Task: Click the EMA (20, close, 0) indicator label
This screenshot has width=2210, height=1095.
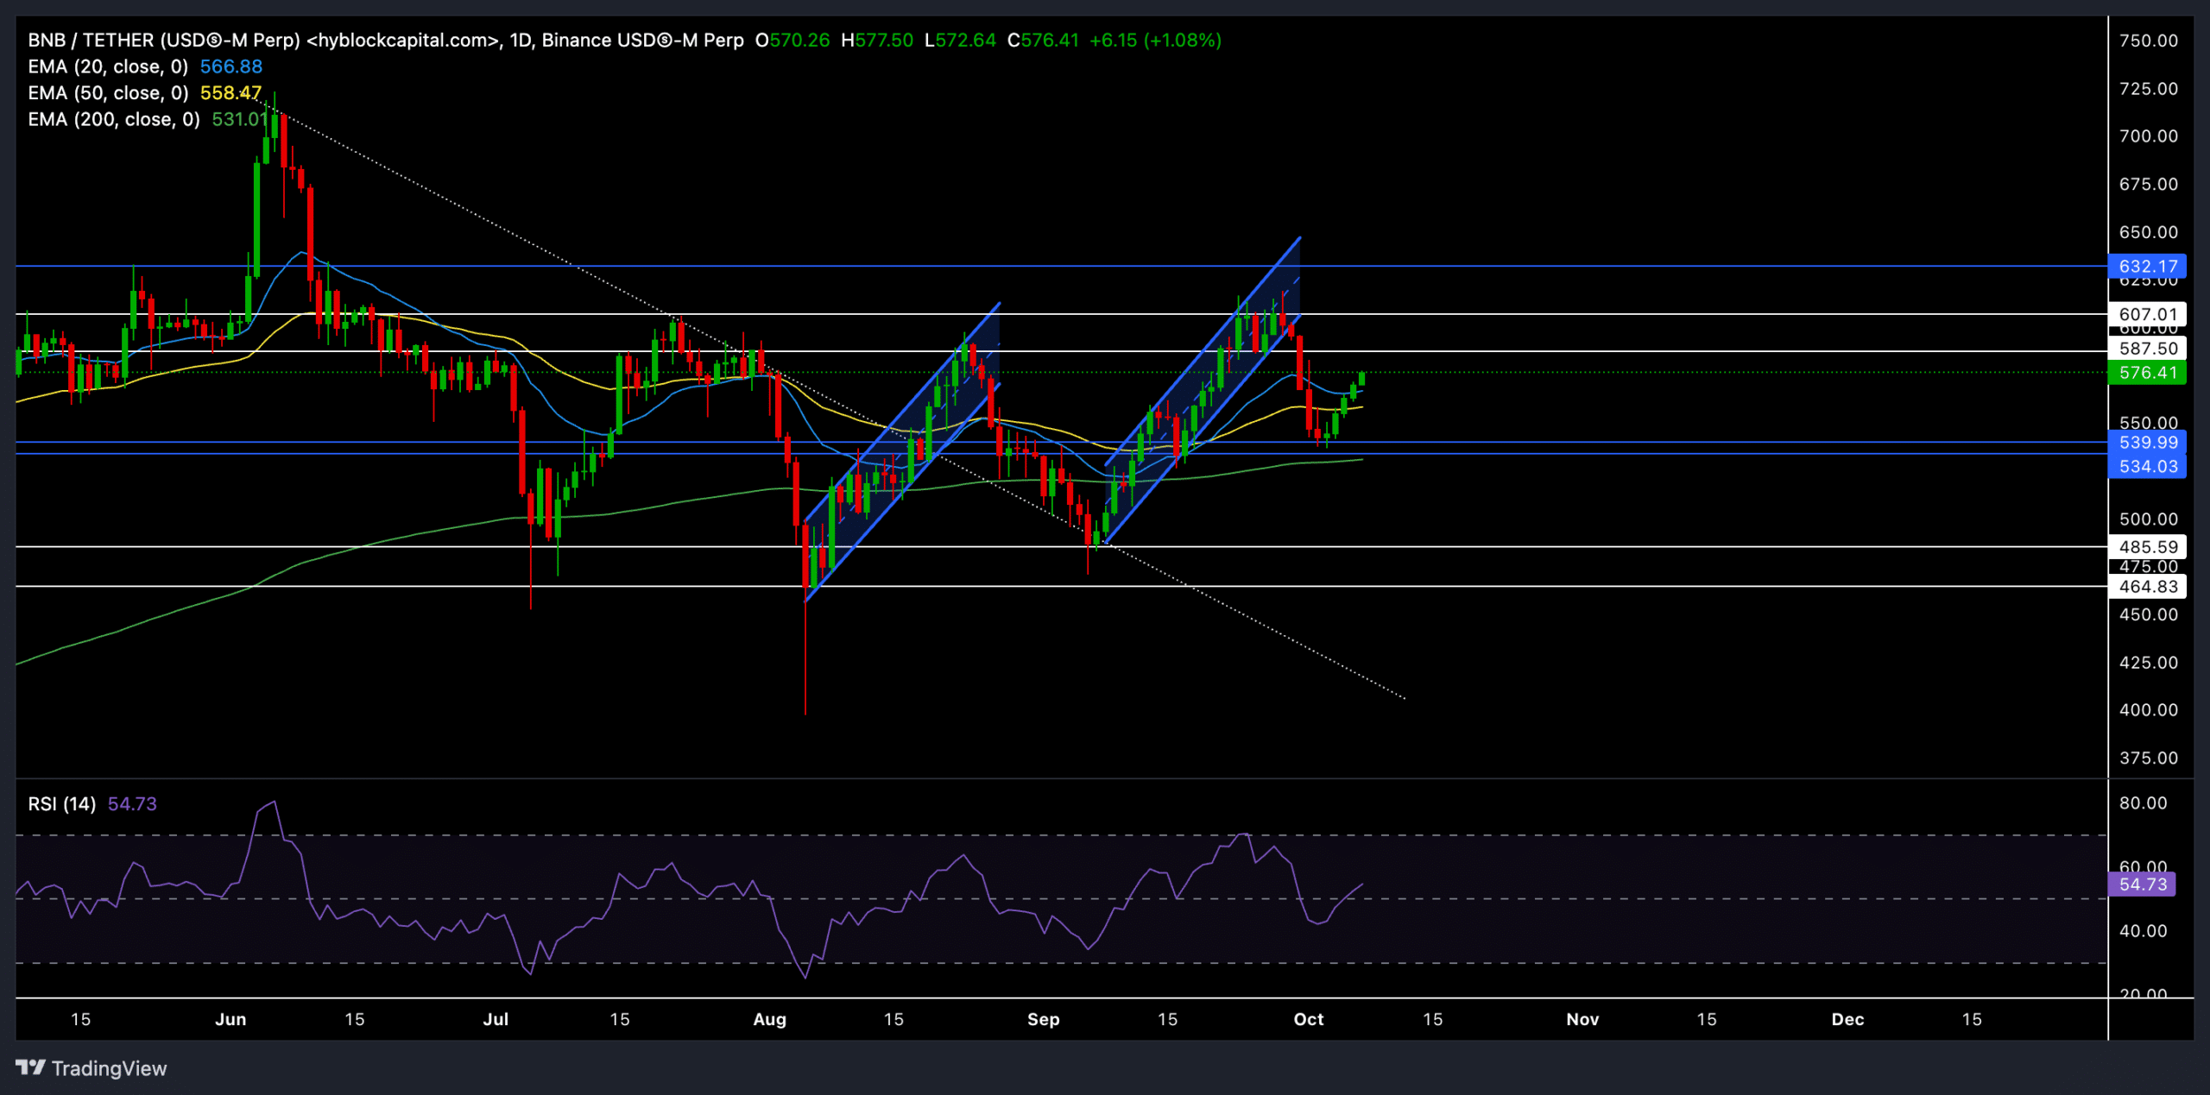Action: click(x=108, y=66)
